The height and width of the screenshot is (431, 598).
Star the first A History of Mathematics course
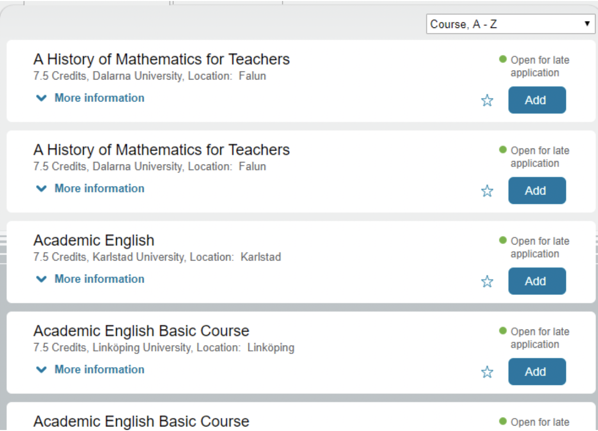pyautogui.click(x=487, y=100)
